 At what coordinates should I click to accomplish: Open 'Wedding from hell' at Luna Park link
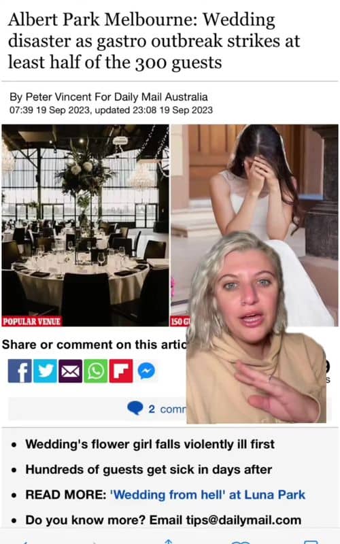click(x=207, y=495)
